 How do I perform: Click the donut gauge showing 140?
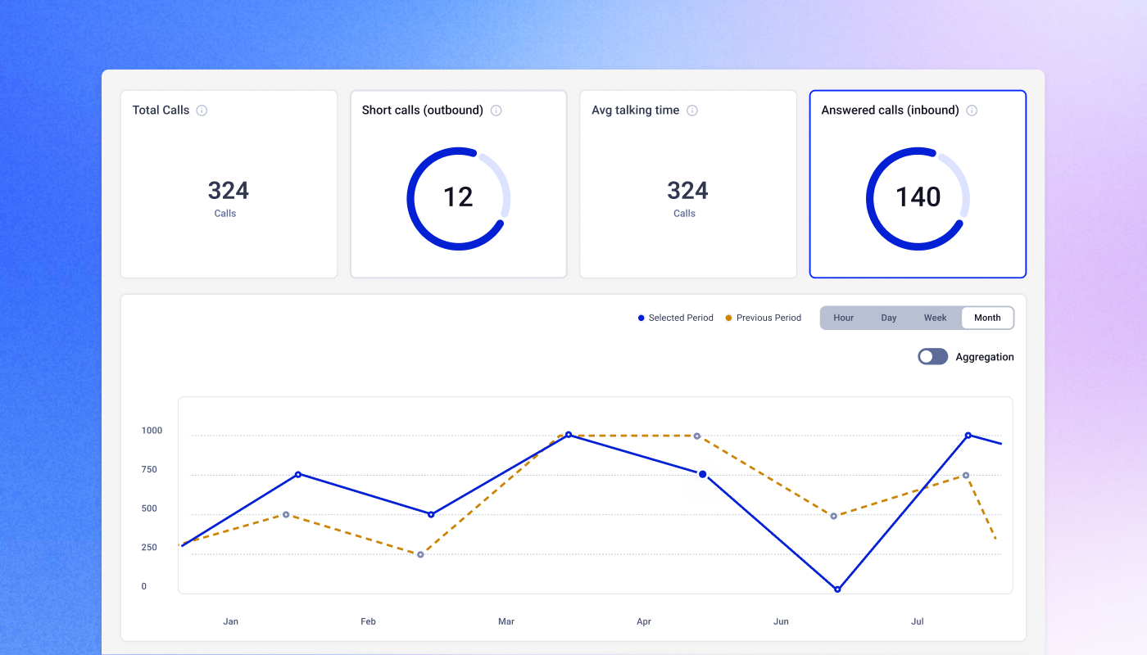click(918, 198)
